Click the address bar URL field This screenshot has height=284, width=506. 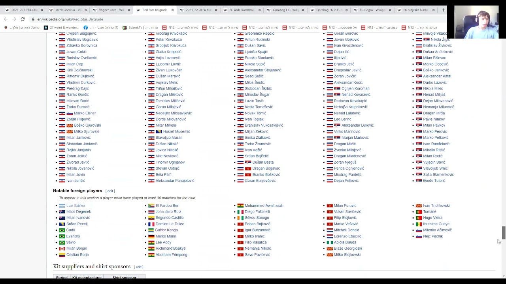[x=237, y=19]
